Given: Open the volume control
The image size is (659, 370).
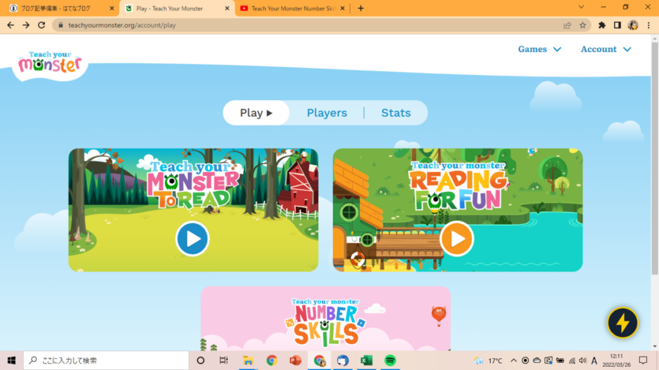Looking at the screenshot, I should click(583, 360).
